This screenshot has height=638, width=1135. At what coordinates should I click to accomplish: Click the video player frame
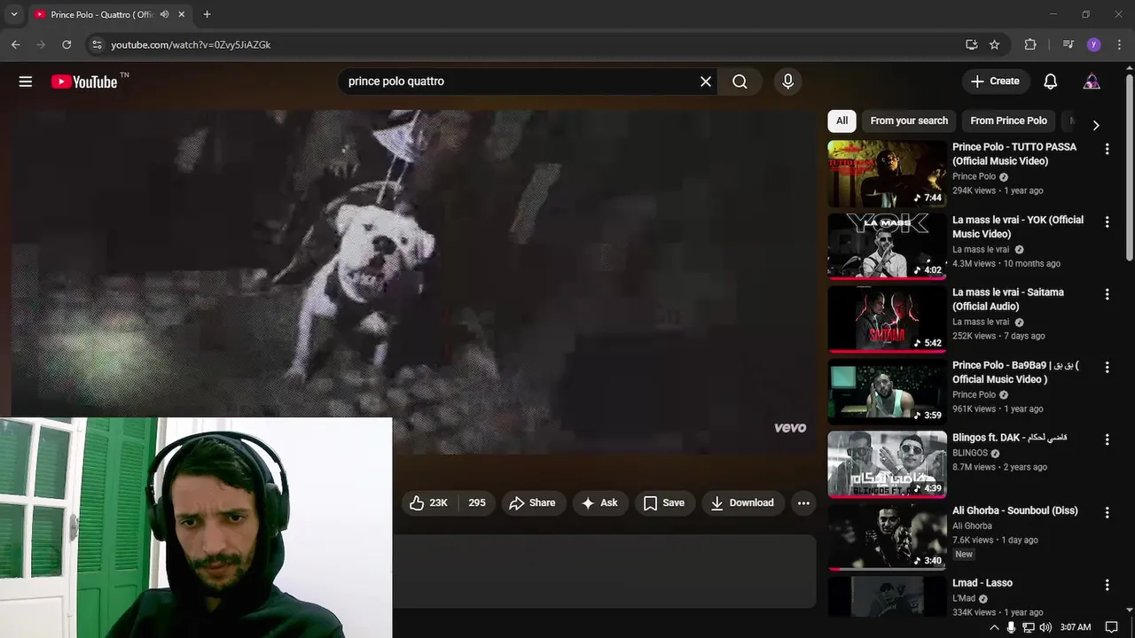click(413, 282)
